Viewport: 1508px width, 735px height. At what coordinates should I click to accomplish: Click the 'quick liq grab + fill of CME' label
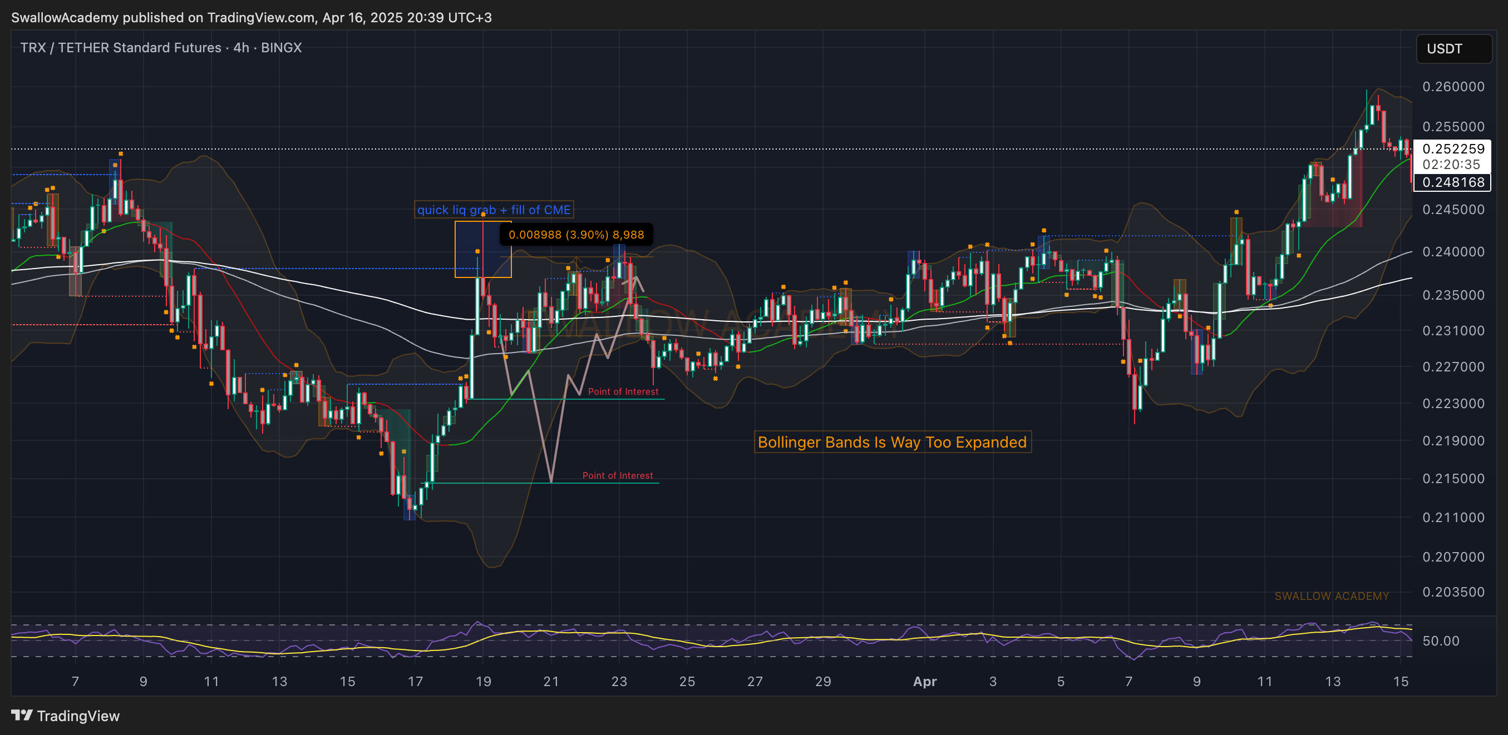(x=494, y=210)
